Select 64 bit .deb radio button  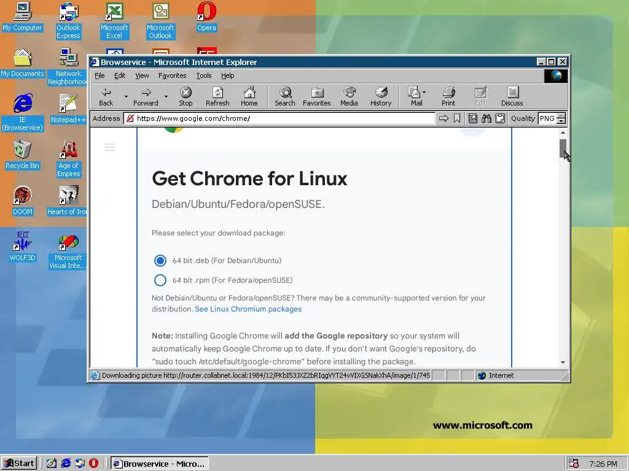[x=160, y=261]
